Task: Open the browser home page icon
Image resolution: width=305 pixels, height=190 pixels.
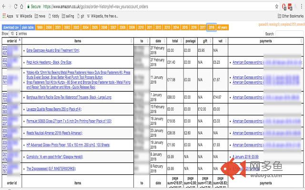Action: [22, 6]
